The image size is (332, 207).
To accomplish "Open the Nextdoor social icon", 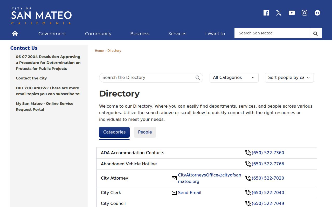I will click(x=317, y=13).
